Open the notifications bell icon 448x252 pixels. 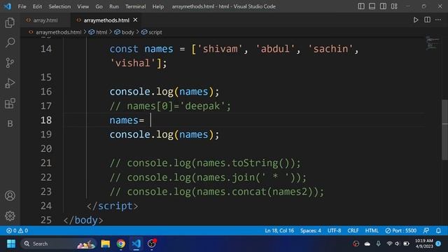point(438,230)
